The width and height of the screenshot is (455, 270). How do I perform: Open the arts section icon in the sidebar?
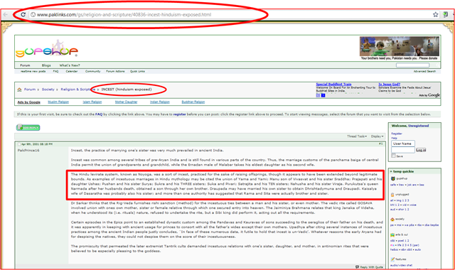pyautogui.click(x=392, y=234)
